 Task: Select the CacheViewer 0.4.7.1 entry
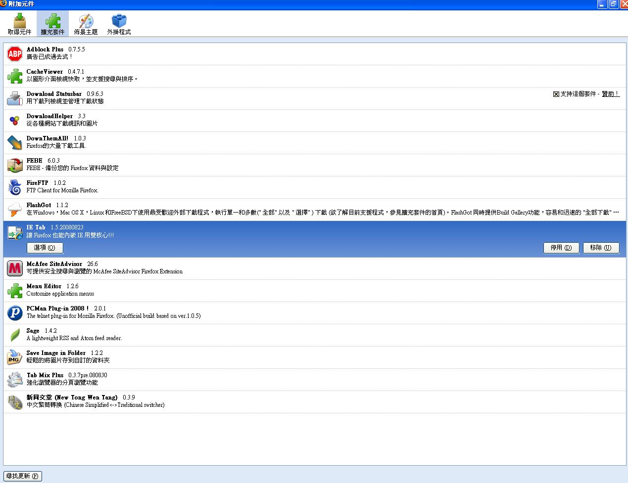point(315,76)
